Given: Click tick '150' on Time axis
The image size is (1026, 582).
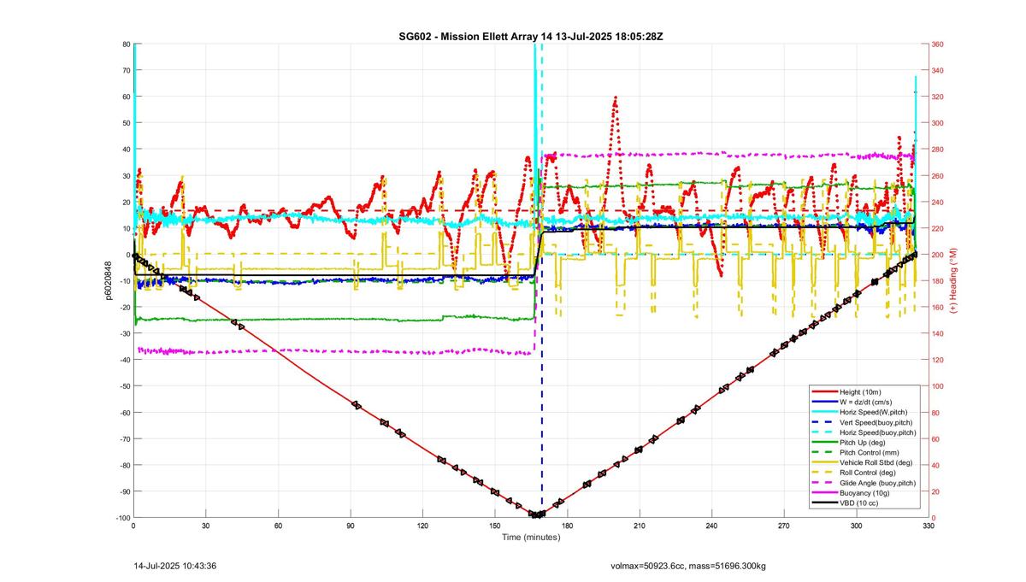Looking at the screenshot, I should click(x=495, y=526).
